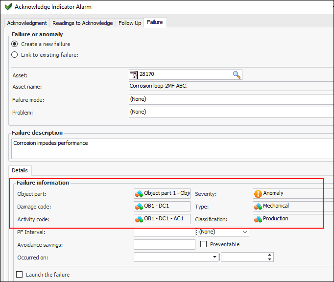This screenshot has height=282, width=334.
Task: Increase Occurred on time with up spinner
Action: [x=269, y=255]
